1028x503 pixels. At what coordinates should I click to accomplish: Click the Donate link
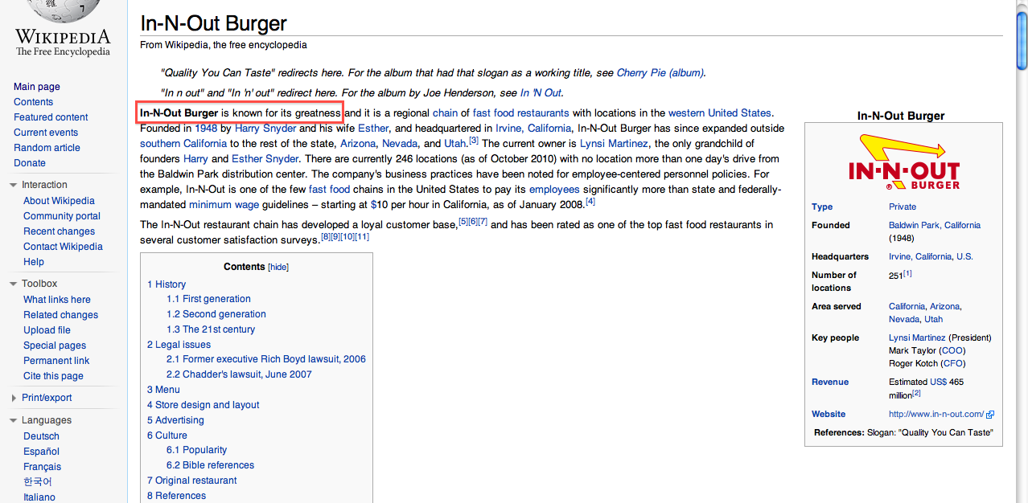30,163
